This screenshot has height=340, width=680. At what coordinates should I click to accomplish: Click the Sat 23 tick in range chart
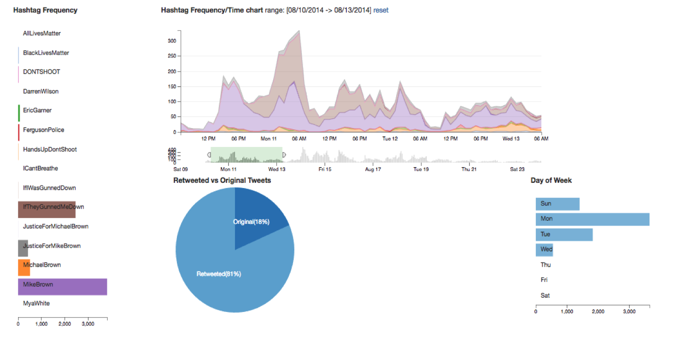tap(517, 169)
